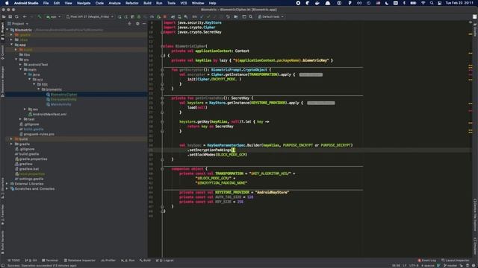Expand folded code after Cipher.getInstance apply

point(311,74)
